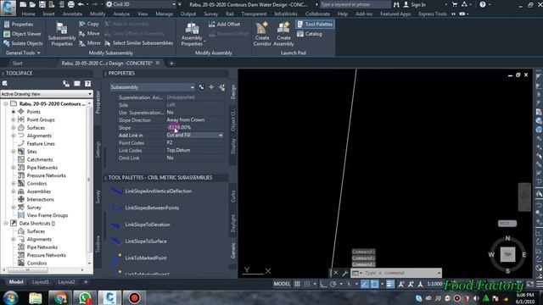543x305 pixels.
Task: Click the 1:1000 annotation scale
Action: point(434,284)
